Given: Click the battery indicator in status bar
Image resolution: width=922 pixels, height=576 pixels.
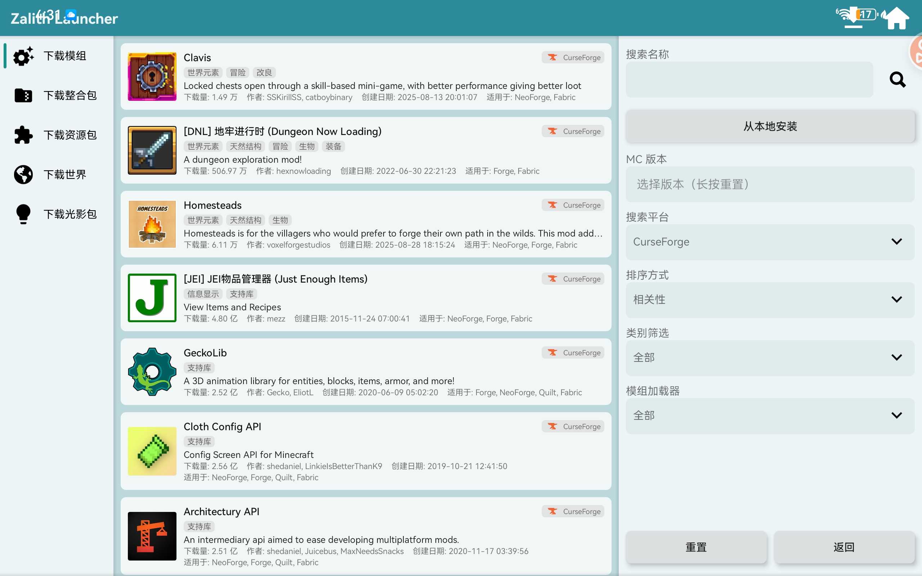Looking at the screenshot, I should 867,14.
